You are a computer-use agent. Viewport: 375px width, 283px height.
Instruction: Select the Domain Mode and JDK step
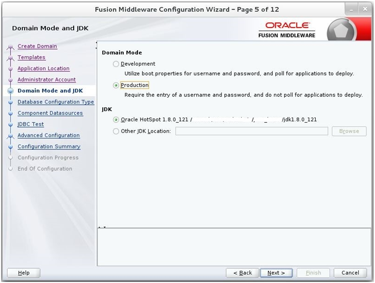pos(50,91)
